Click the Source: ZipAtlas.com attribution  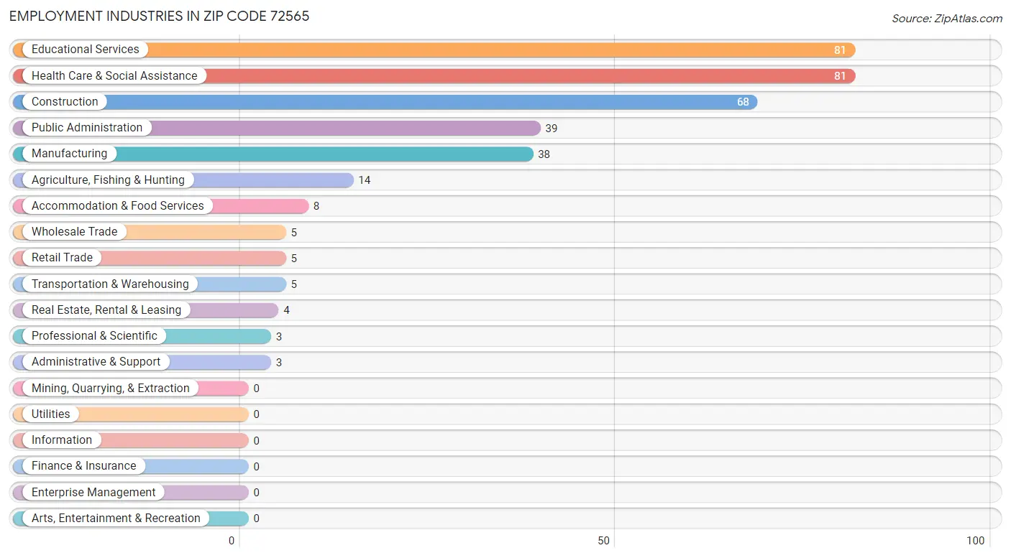click(x=947, y=19)
